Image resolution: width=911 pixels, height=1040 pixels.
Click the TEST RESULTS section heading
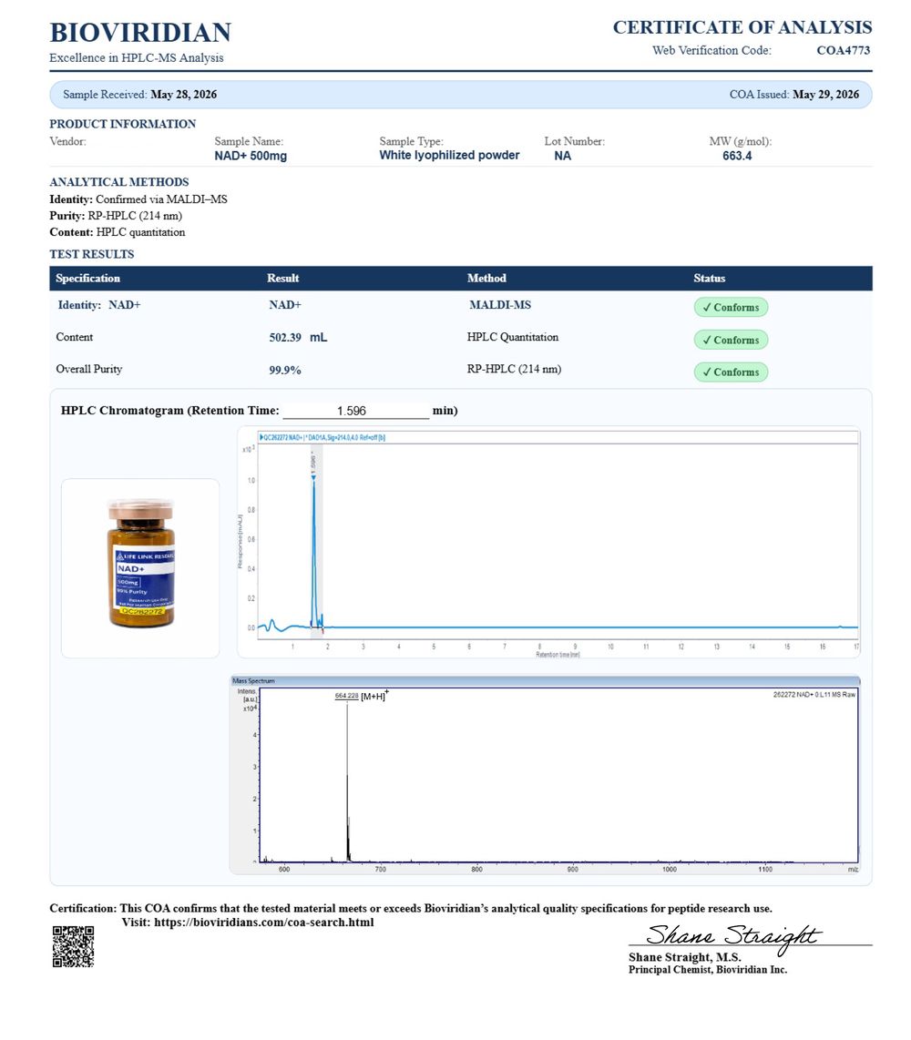tap(92, 254)
